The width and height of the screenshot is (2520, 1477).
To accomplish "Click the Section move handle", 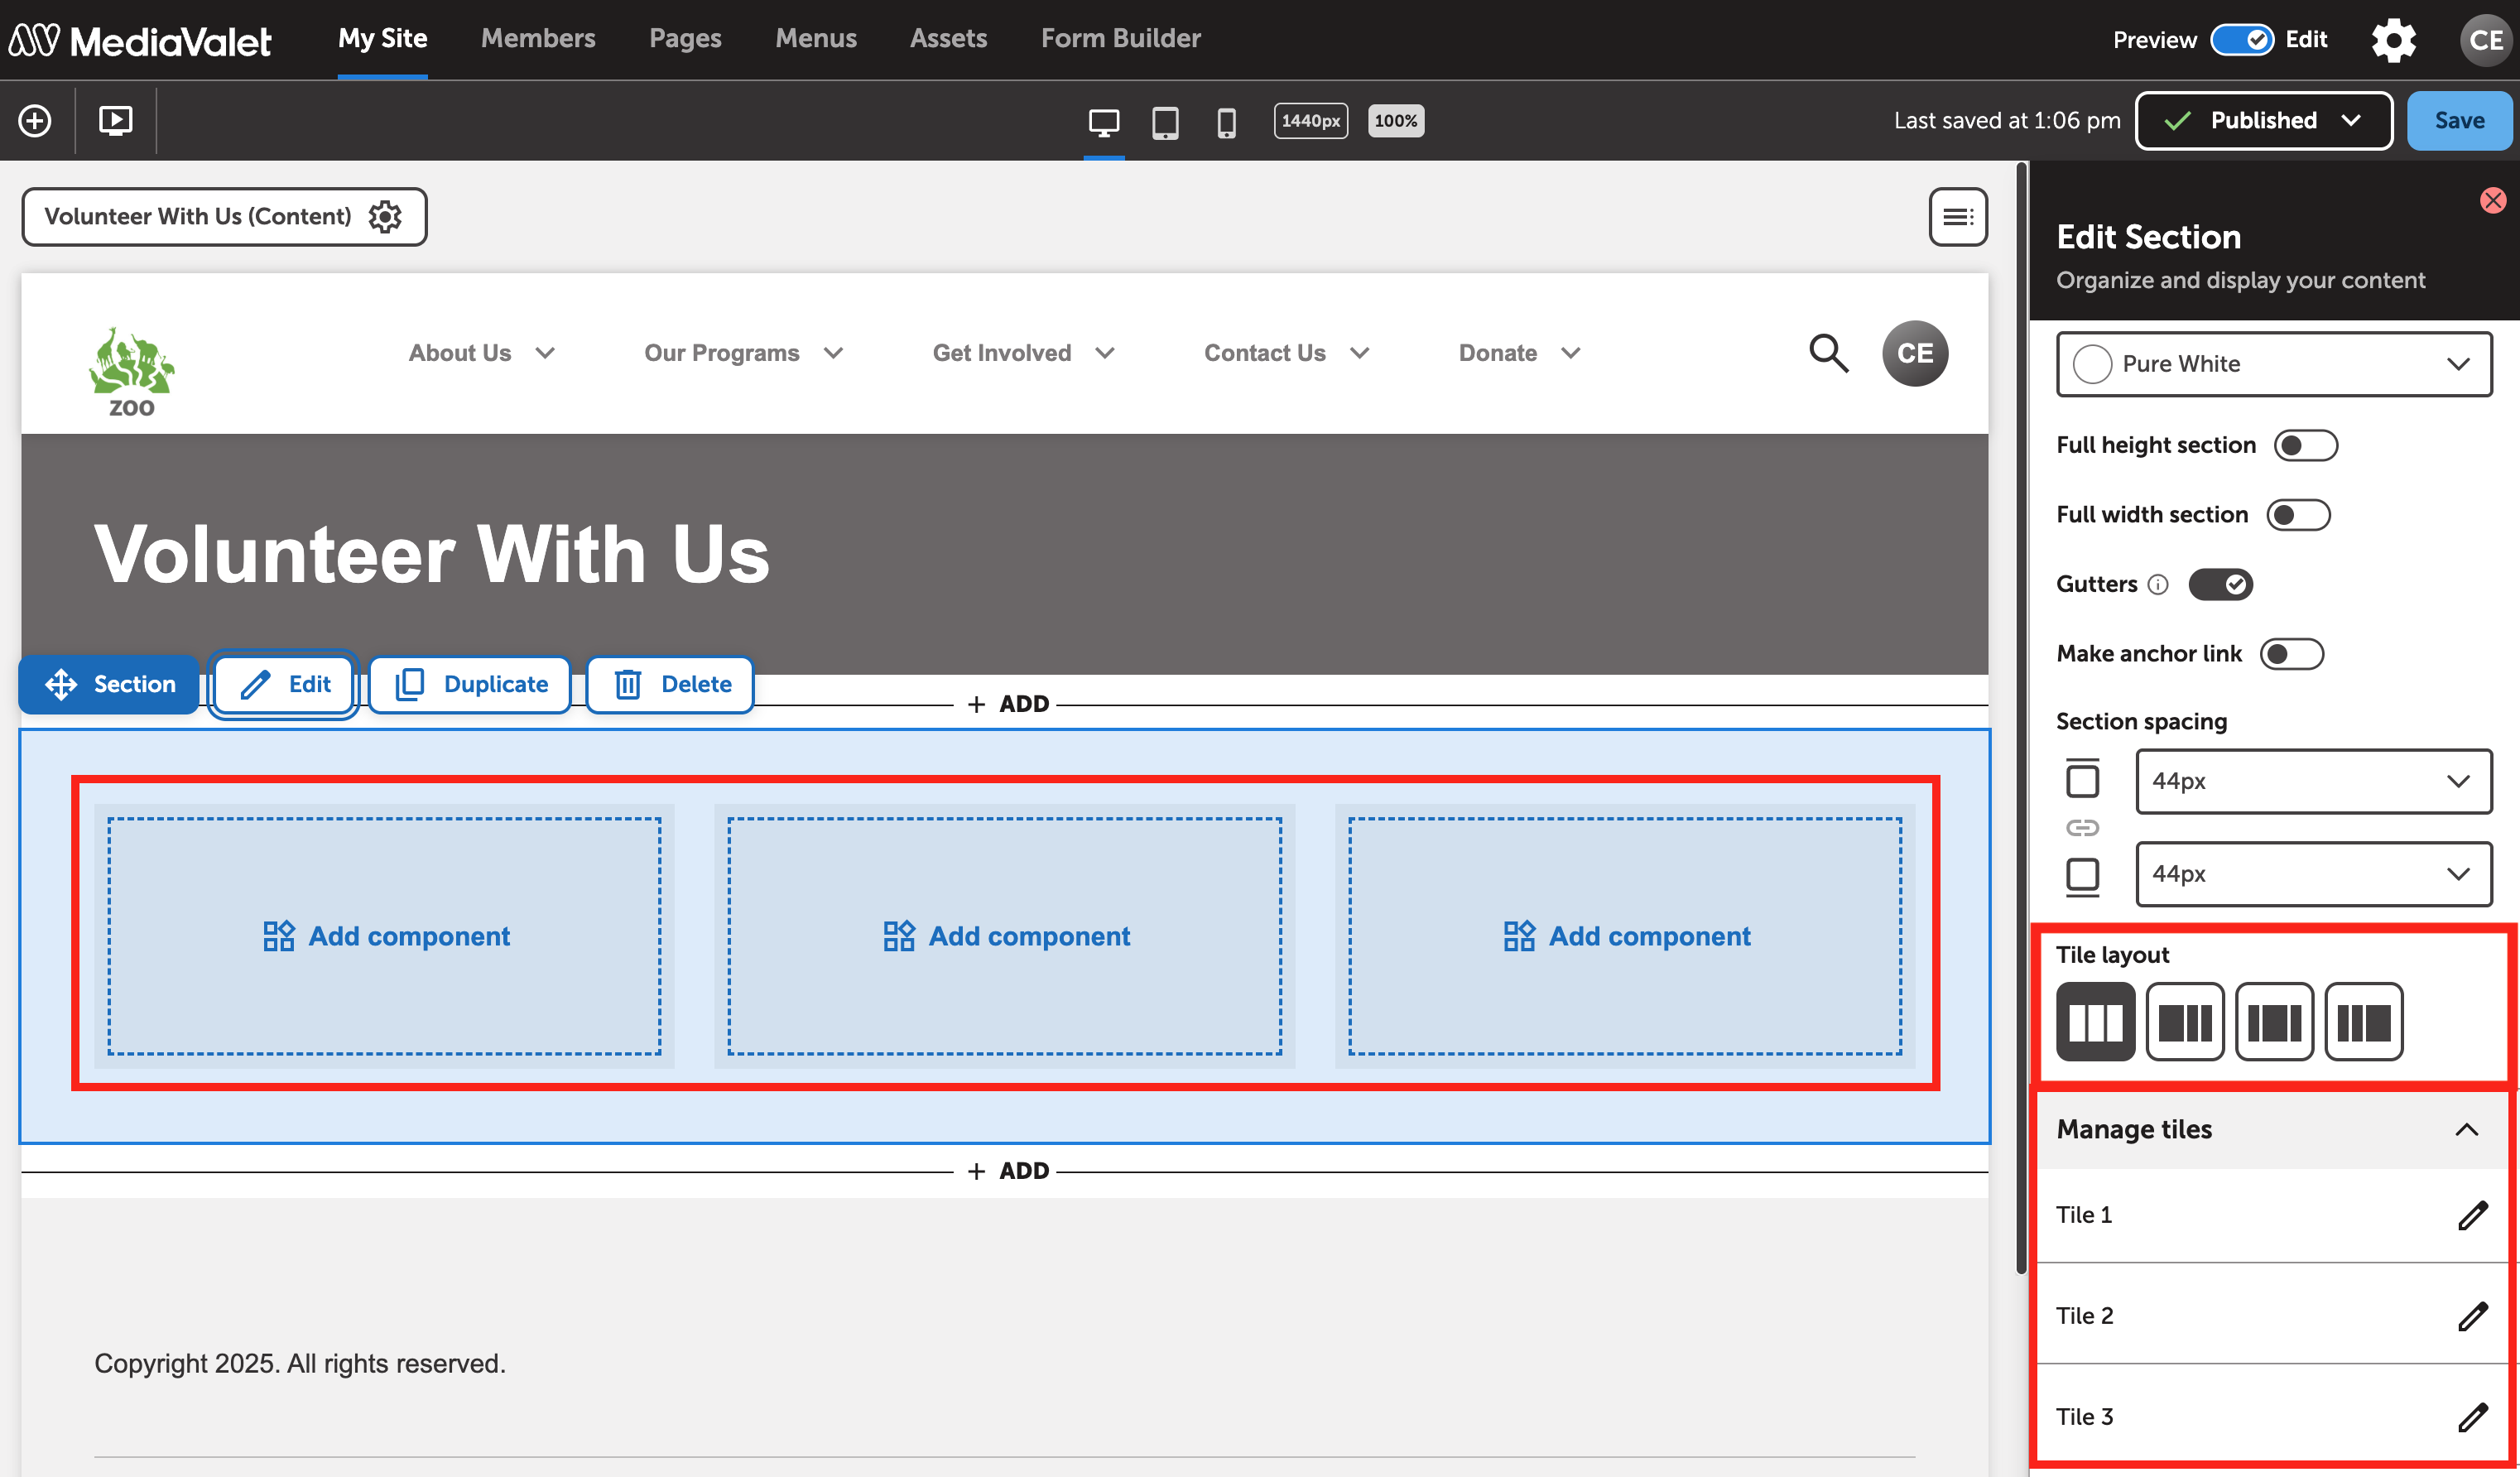I will [x=109, y=684].
